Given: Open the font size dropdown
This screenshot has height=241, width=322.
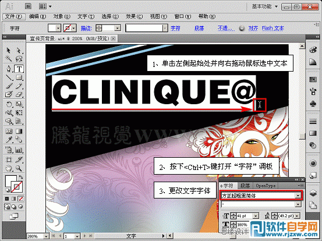Looking at the screenshot, I should coord(256,216).
